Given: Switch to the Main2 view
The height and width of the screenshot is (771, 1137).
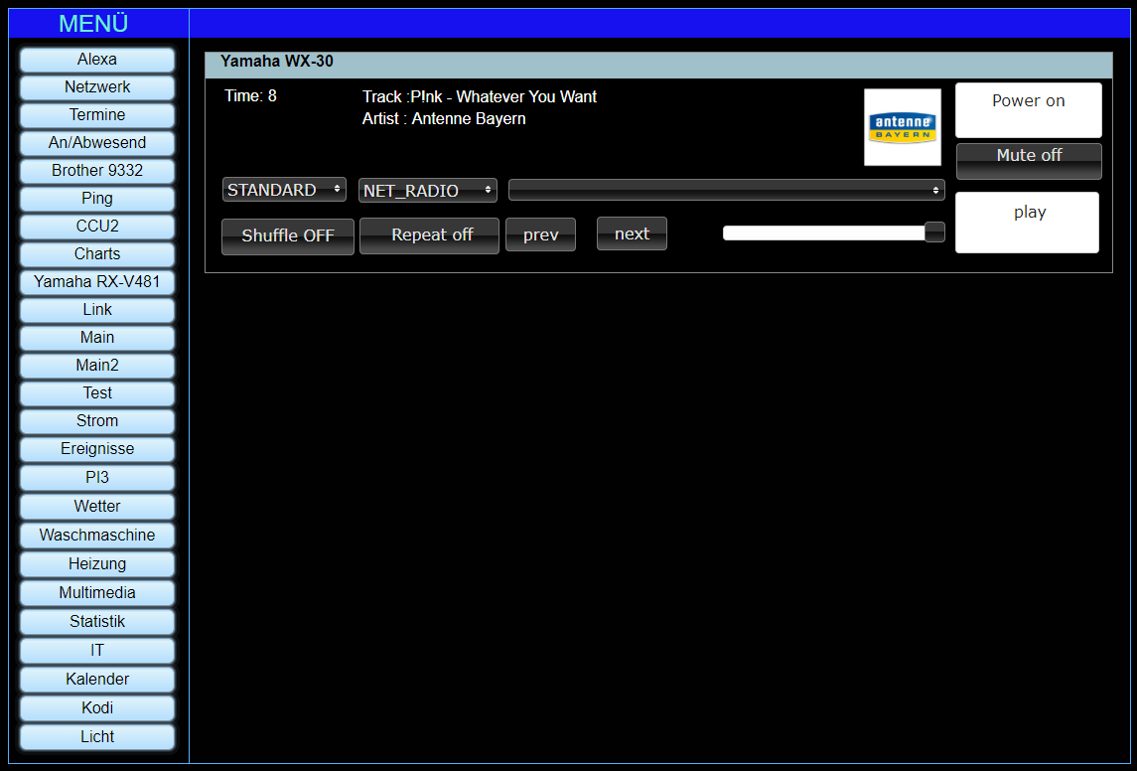Looking at the screenshot, I should [x=97, y=366].
